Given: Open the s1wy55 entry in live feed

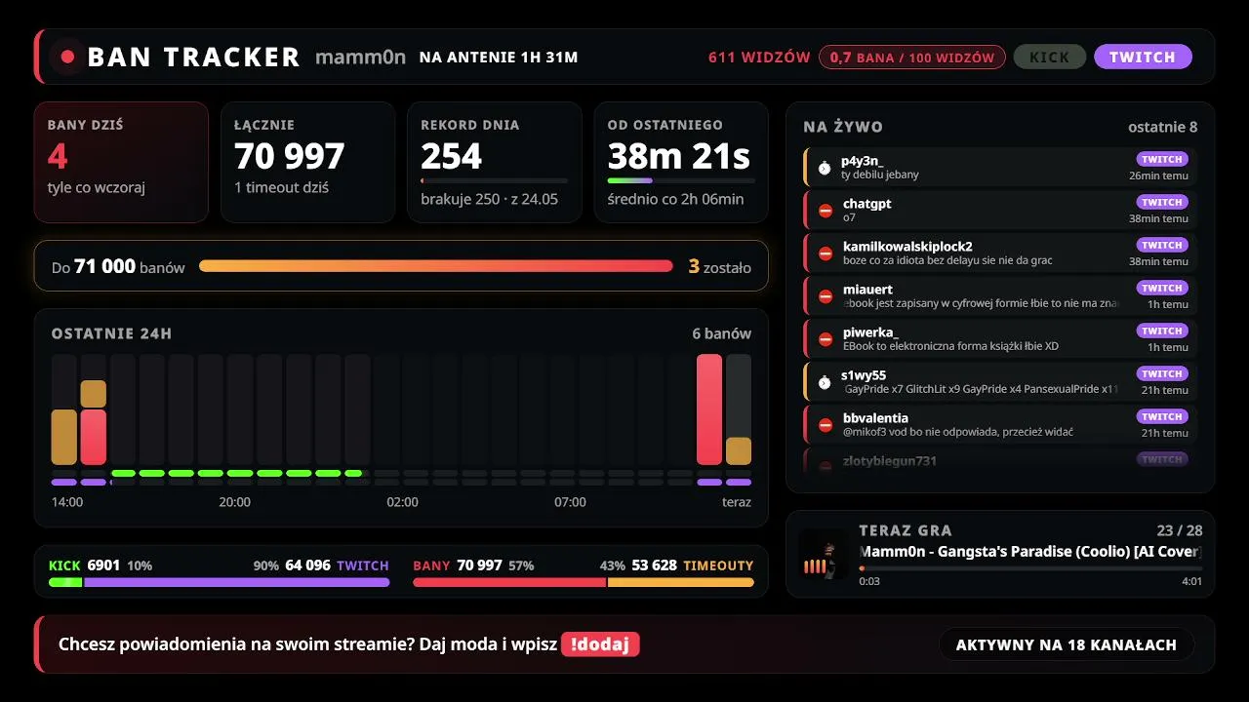Looking at the screenshot, I should click(1000, 382).
